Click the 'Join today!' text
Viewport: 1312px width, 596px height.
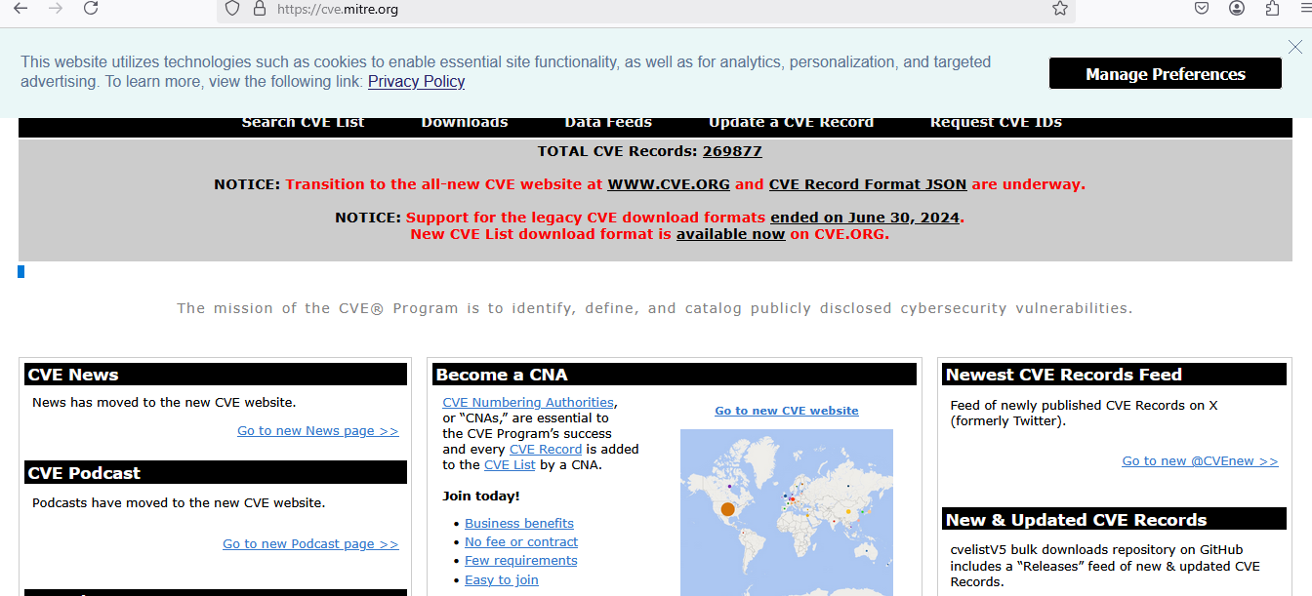[481, 497]
